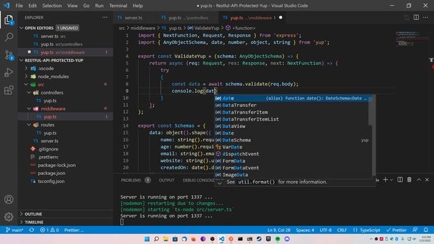Open File Explorer from taskbar
Image resolution: width=434 pixels, height=244 pixels.
pyautogui.click(x=165, y=239)
